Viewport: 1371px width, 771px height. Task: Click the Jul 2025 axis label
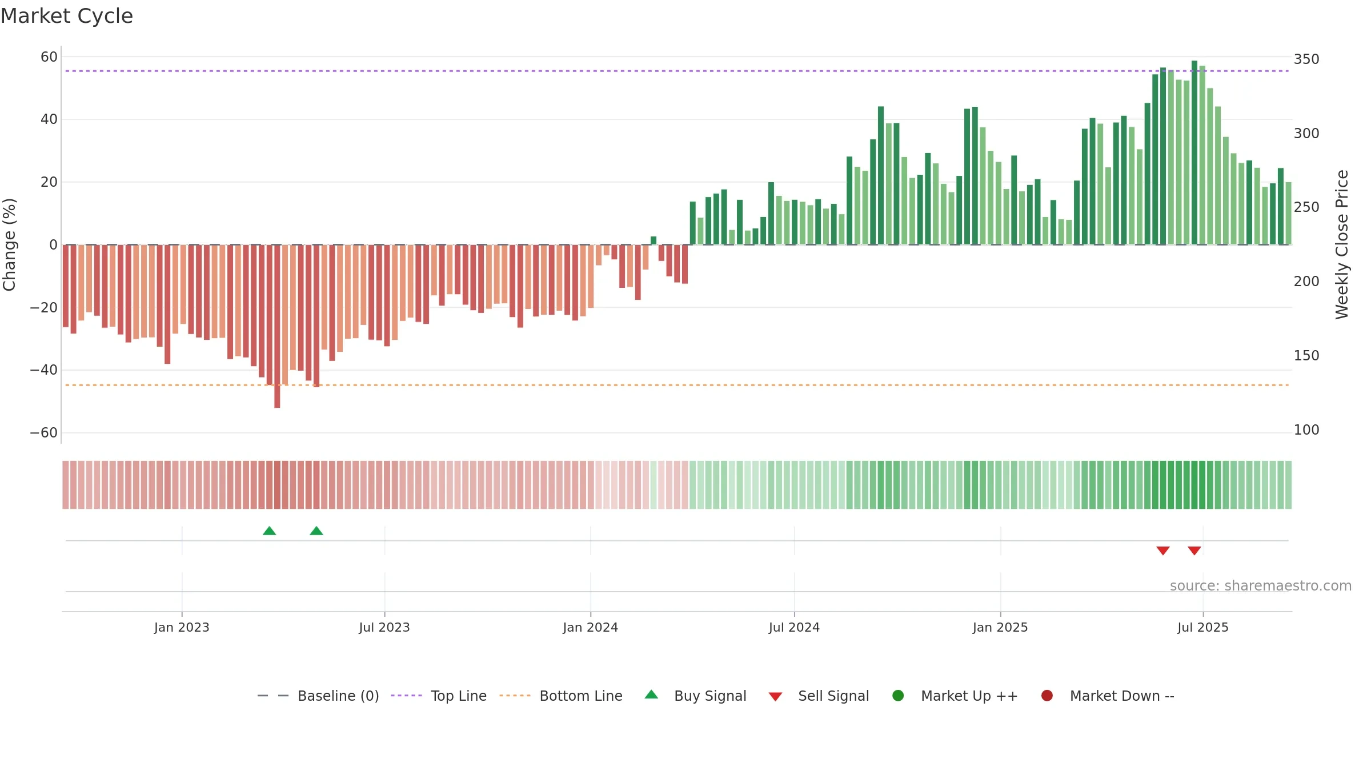pos(1203,628)
